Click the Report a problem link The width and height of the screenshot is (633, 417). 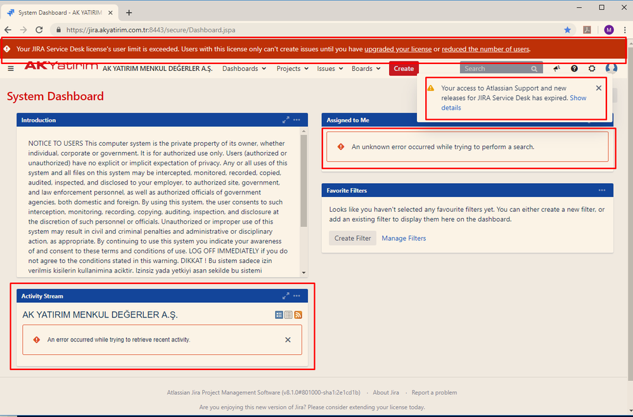click(435, 392)
